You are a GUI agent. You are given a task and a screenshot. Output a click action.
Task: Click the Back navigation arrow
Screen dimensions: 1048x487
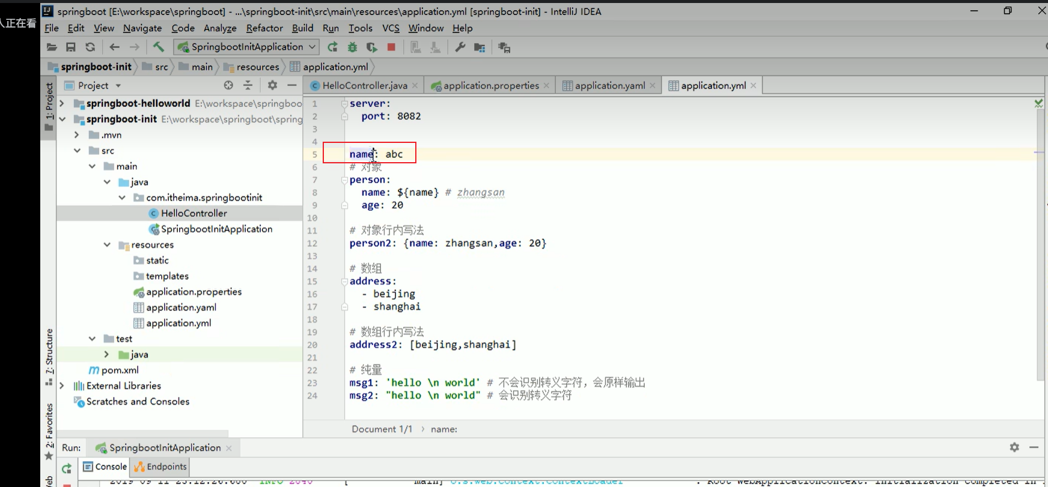(x=114, y=47)
